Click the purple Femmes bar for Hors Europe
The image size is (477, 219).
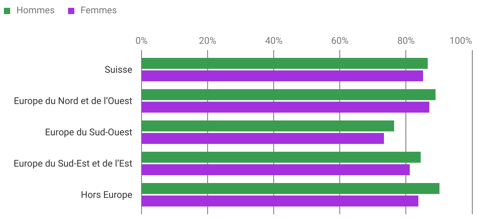point(280,201)
